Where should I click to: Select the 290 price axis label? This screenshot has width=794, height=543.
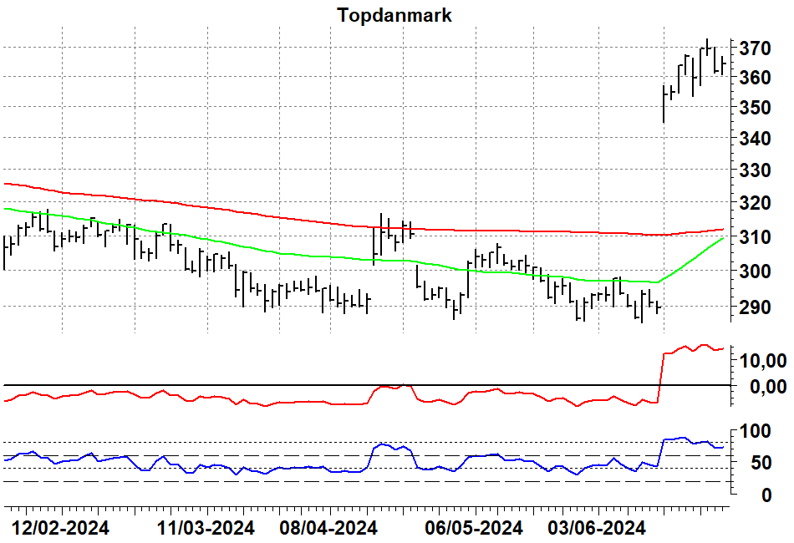coord(755,307)
